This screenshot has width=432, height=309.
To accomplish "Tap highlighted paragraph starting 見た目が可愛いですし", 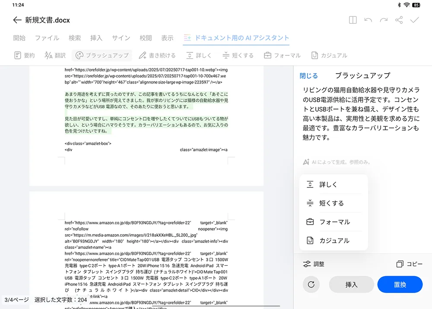I will [146, 125].
